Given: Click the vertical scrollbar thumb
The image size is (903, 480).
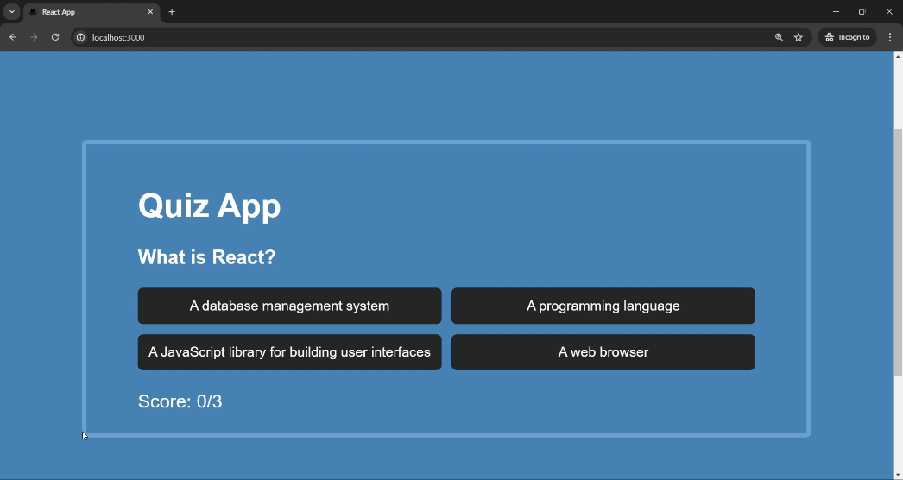Looking at the screenshot, I should click(898, 252).
